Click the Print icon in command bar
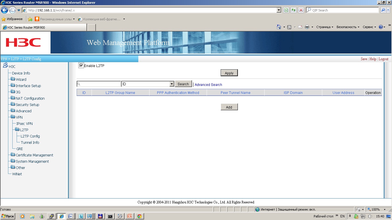This screenshot has width=392, height=220. pos(307,27)
